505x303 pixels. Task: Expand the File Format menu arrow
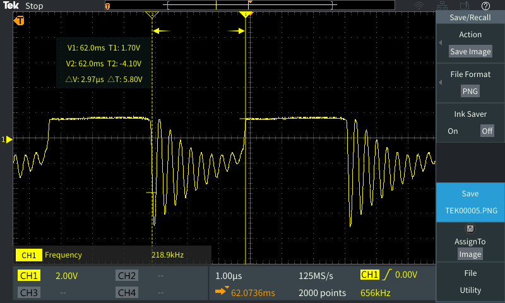(x=440, y=83)
